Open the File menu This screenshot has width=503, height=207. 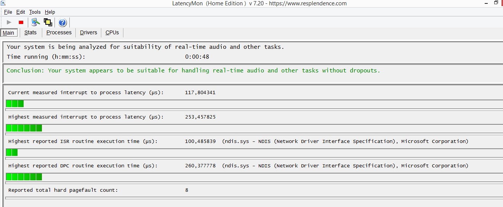click(8, 12)
